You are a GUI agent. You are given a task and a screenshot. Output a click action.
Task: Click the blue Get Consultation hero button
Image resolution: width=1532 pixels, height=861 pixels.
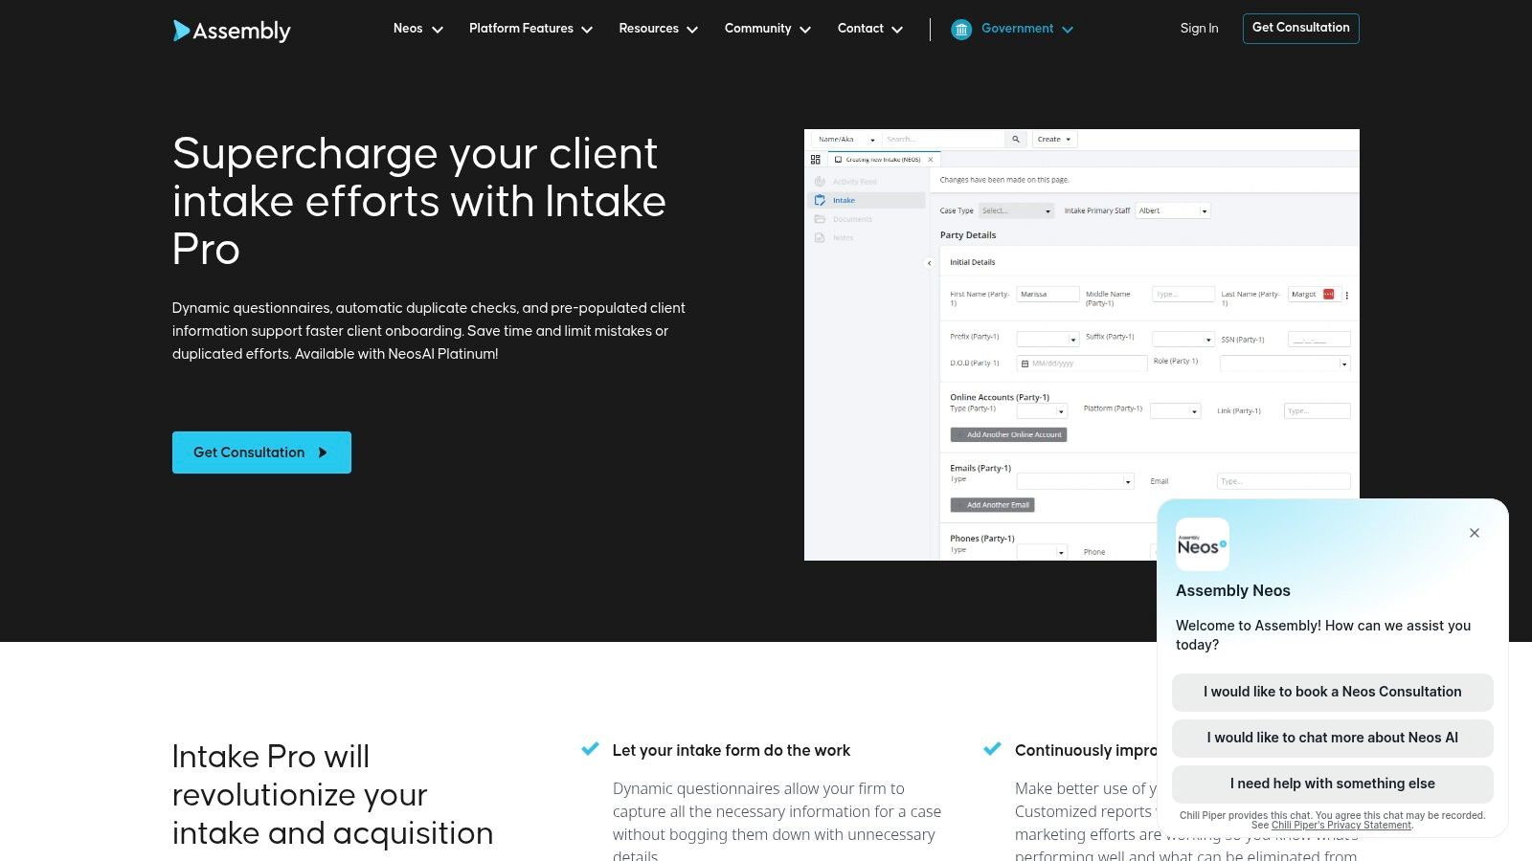[261, 453]
